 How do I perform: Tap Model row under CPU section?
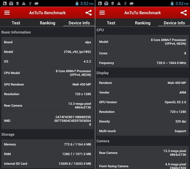[143, 42]
